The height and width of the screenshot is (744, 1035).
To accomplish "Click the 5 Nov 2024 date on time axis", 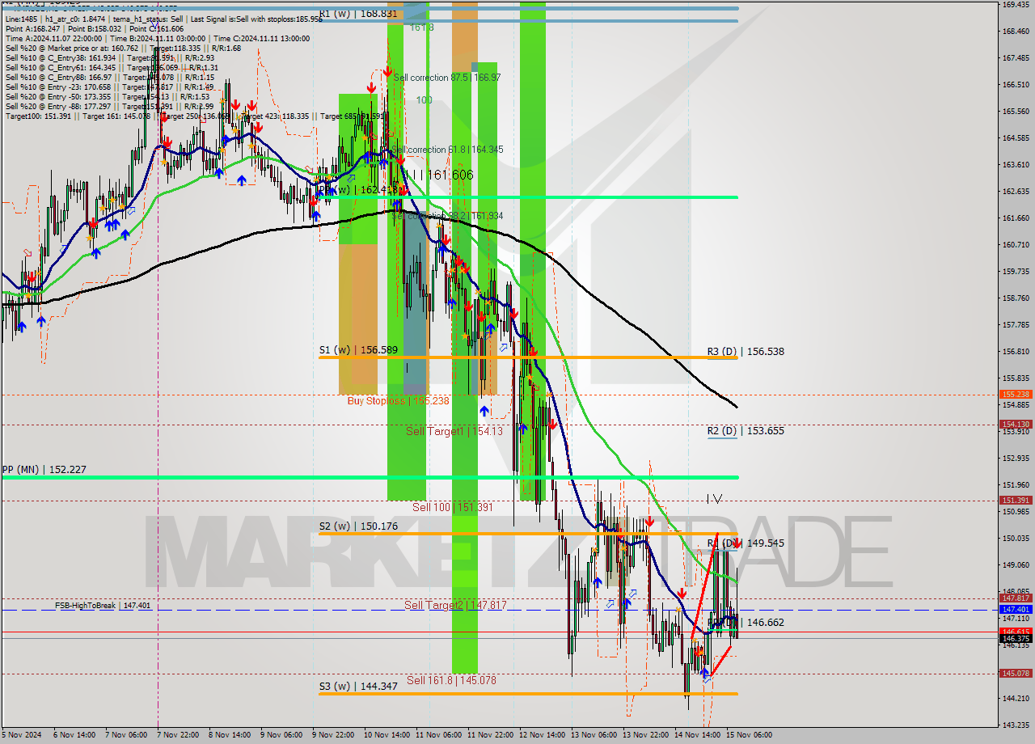I will 22,735.
